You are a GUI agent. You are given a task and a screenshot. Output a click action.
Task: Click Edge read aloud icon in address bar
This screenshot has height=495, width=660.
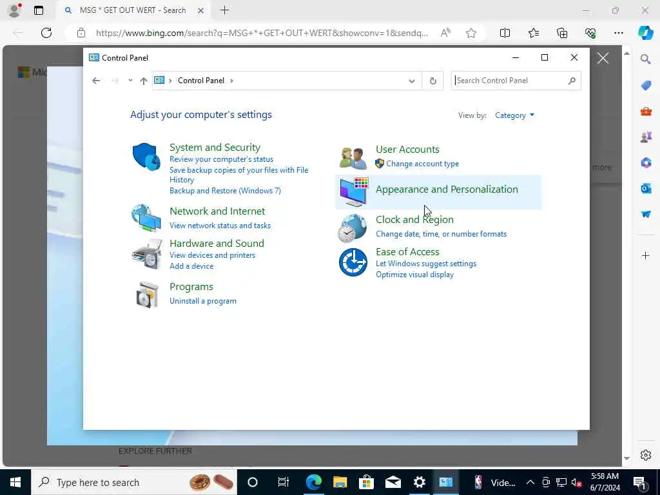pyautogui.click(x=445, y=33)
